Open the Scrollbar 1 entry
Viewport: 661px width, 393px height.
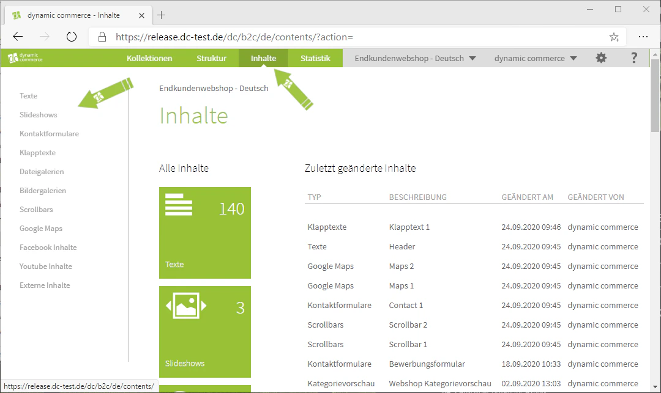(x=408, y=344)
